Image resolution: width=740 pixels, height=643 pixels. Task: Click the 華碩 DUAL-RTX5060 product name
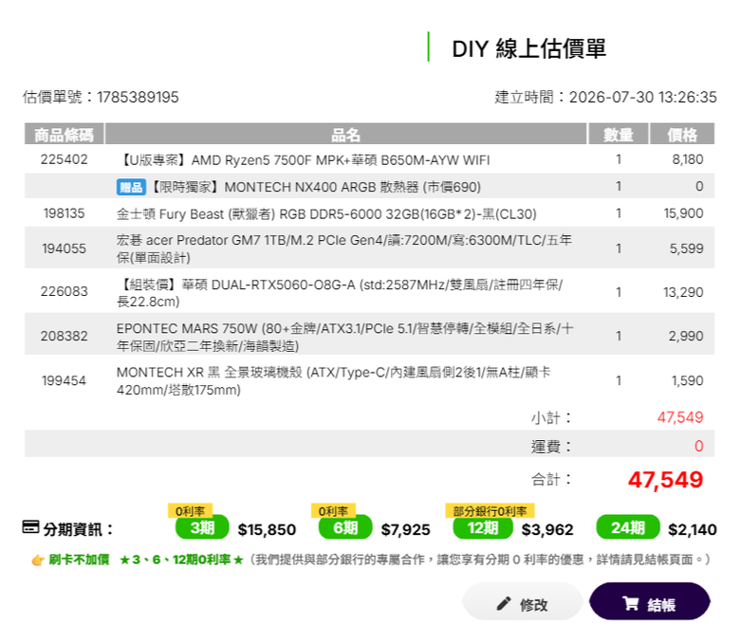click(340, 292)
